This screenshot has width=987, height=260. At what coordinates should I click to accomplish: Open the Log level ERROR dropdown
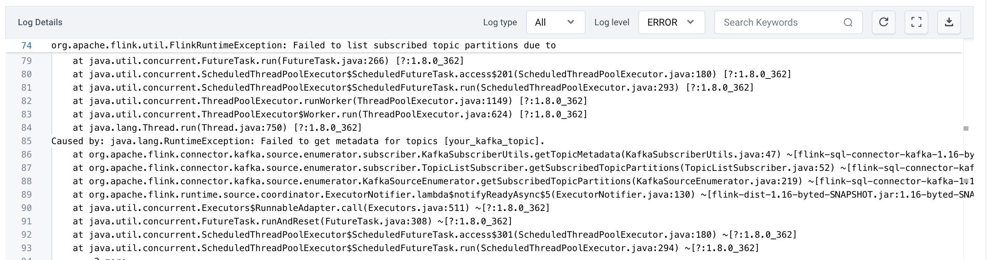[672, 22]
